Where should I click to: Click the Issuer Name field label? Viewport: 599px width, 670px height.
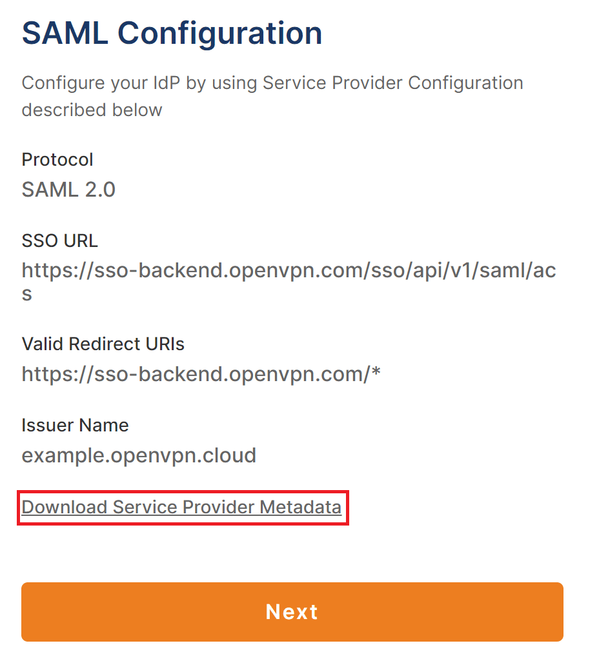coord(75,425)
